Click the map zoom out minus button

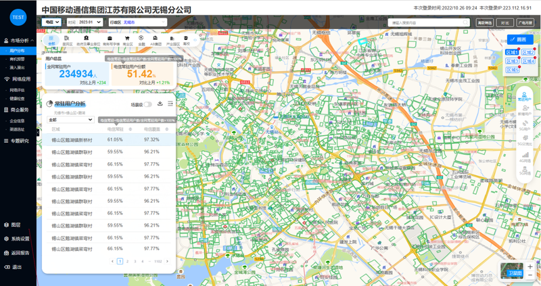pos(530,275)
